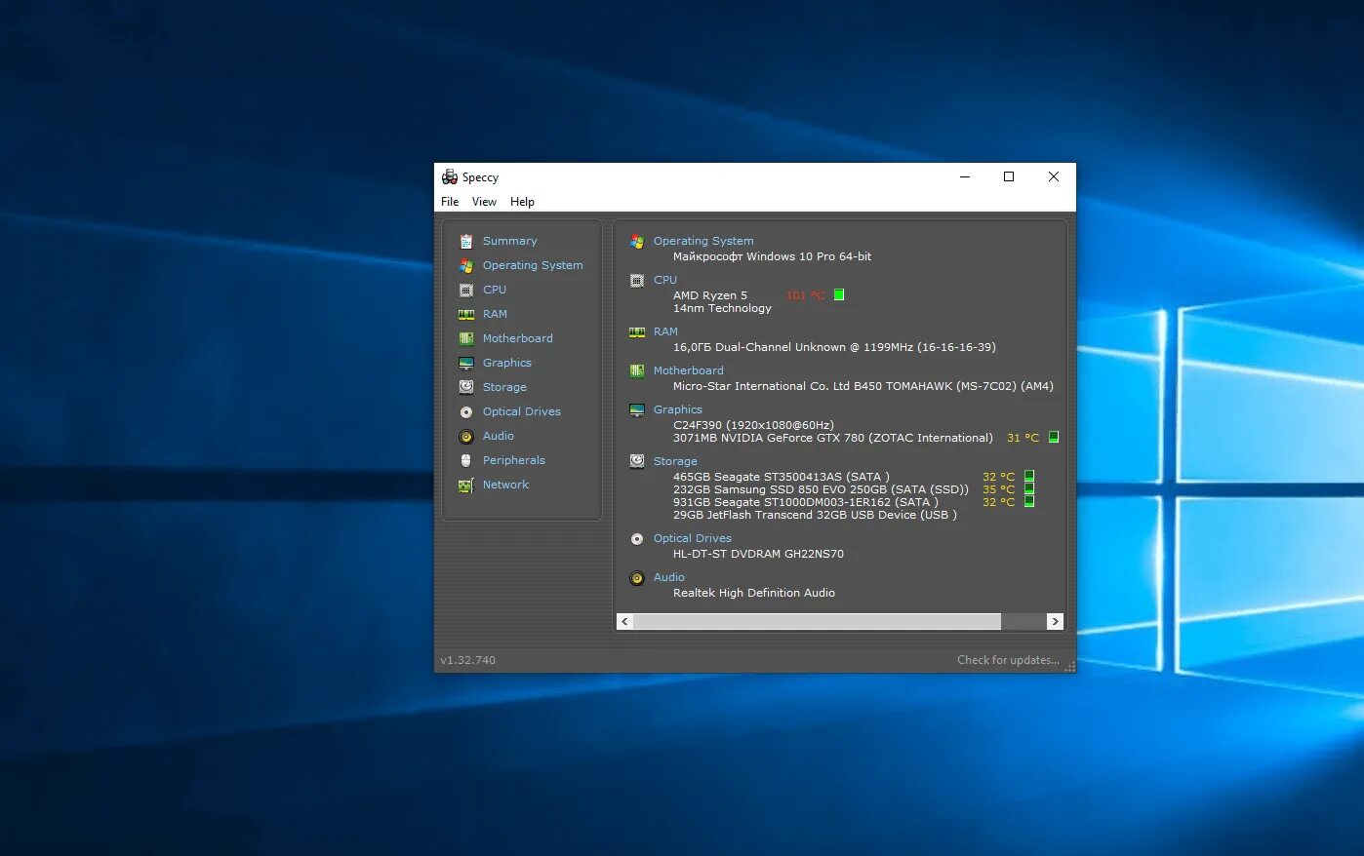This screenshot has width=1364, height=856.
Task: Select Motherboard in the sidebar list
Action: pos(517,338)
